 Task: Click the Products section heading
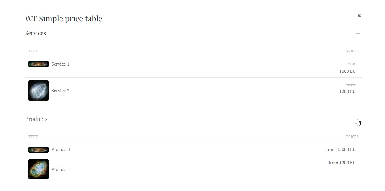click(36, 119)
